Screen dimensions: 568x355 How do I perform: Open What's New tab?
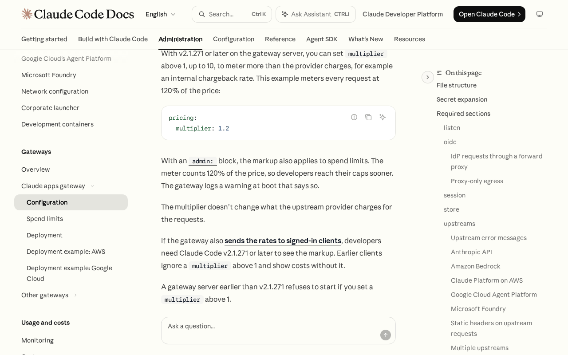click(x=366, y=39)
